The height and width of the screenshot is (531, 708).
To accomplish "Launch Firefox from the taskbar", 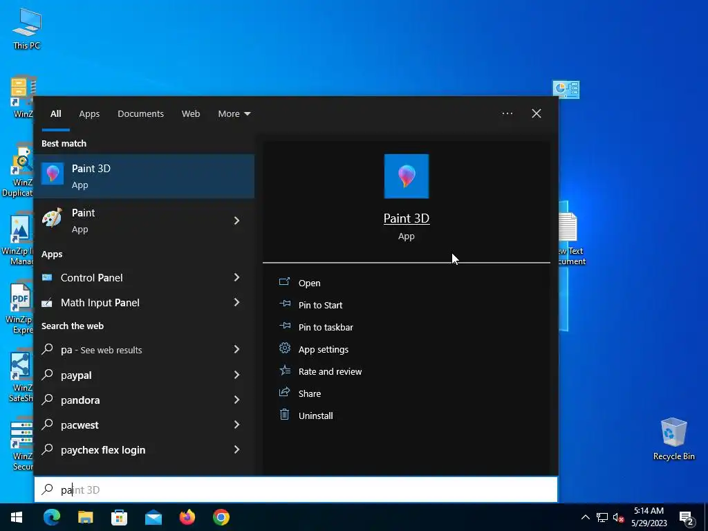I will coord(187,517).
